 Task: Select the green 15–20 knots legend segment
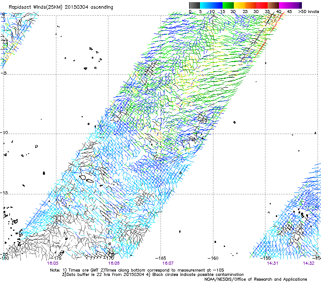tap(228, 5)
